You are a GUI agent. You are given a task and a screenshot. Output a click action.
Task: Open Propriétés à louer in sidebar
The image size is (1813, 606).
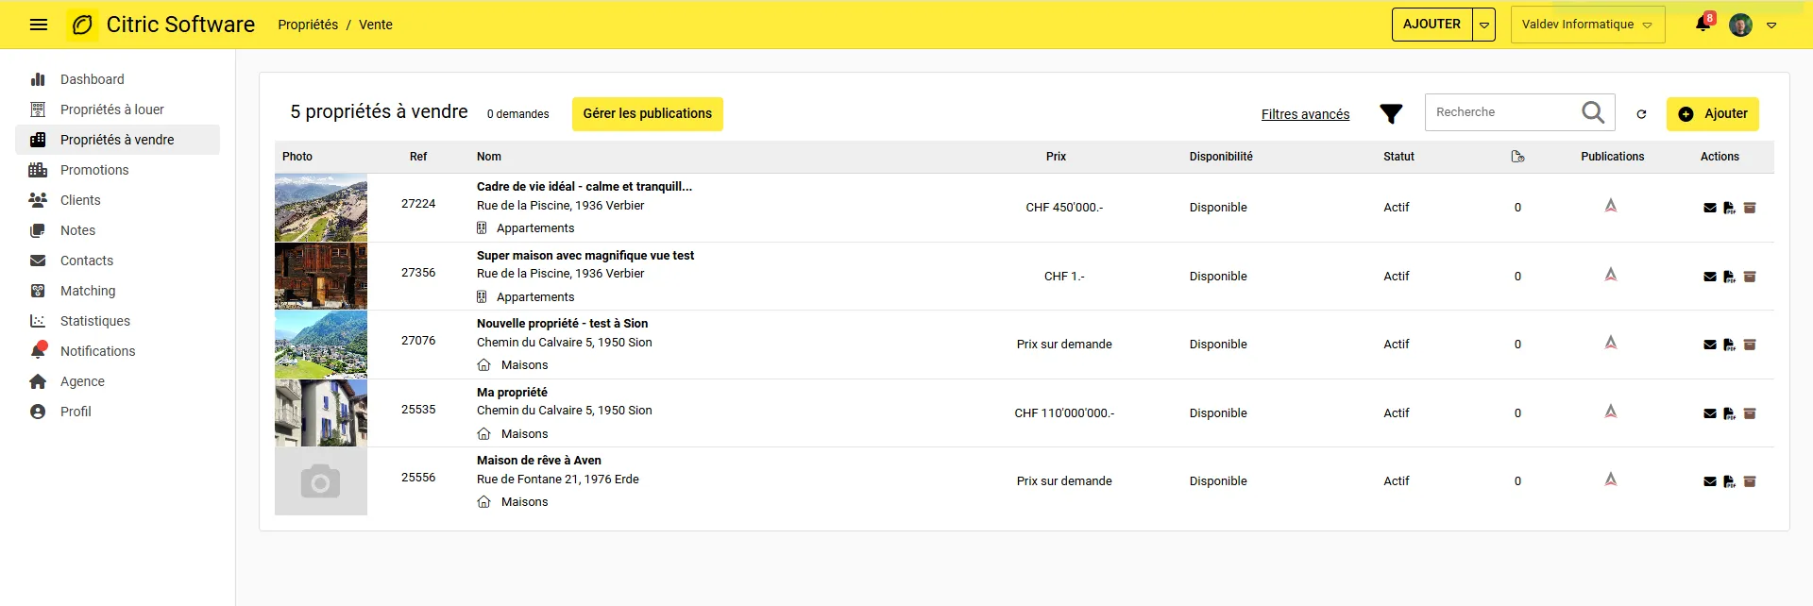click(x=118, y=109)
